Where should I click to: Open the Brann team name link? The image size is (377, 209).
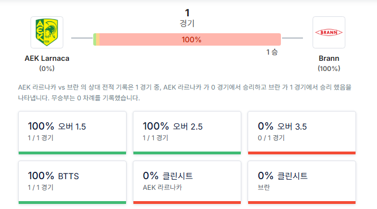(328, 58)
